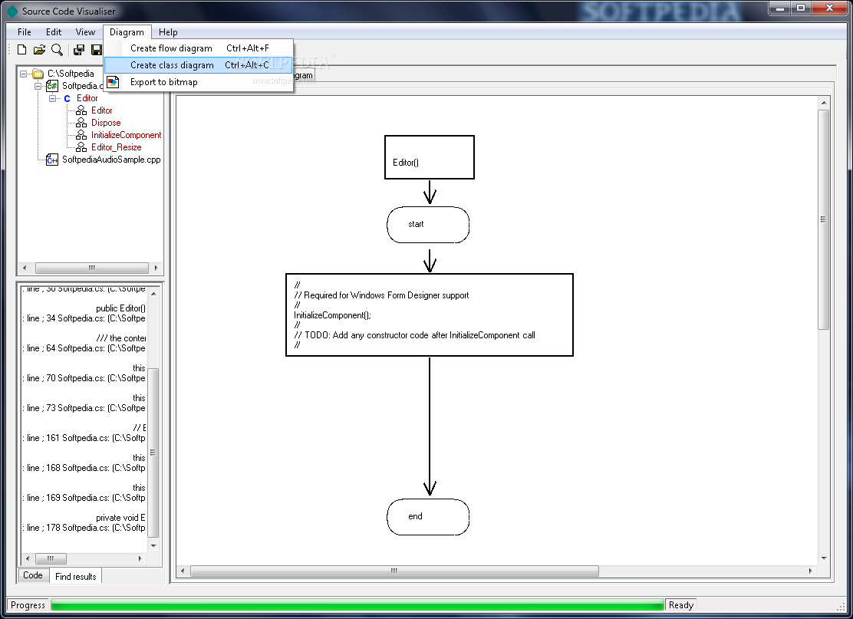Click the start node in diagram

pos(428,225)
